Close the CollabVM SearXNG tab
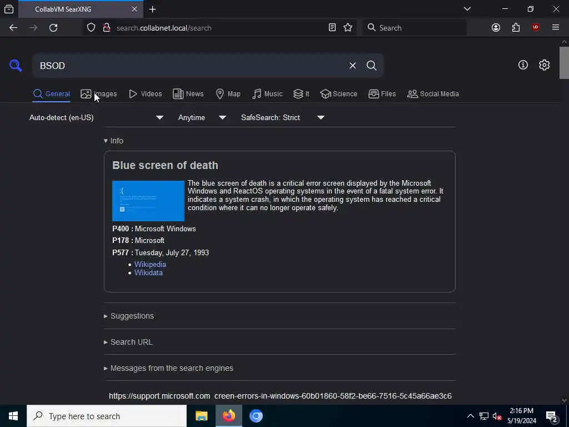 [134, 9]
